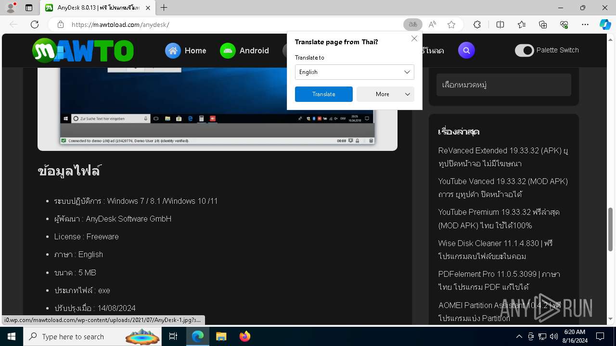Open Wise Disk Cleaner 11.1.4.830 link
Viewport: 616px width, 346px height.
pyautogui.click(x=495, y=249)
